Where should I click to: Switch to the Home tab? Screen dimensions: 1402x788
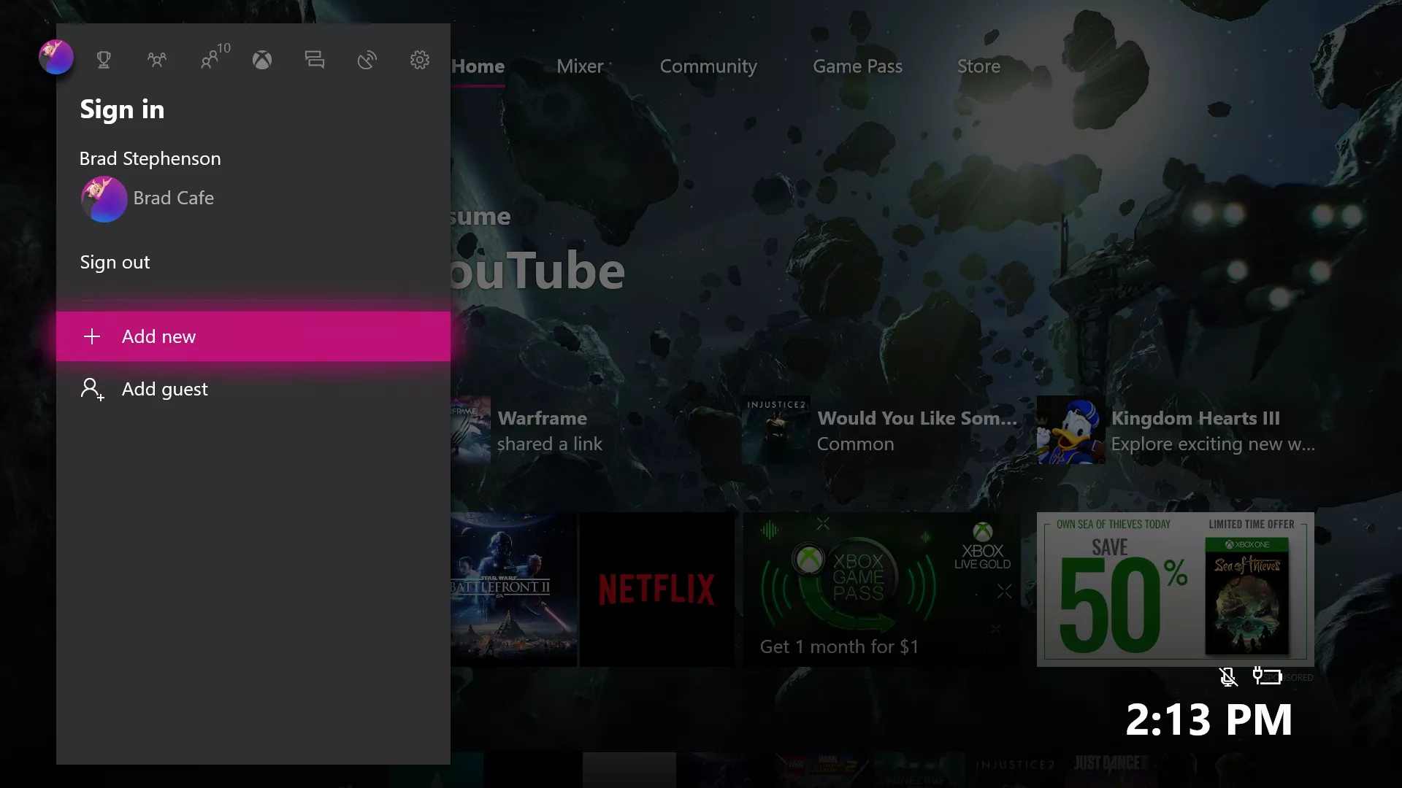pos(478,66)
